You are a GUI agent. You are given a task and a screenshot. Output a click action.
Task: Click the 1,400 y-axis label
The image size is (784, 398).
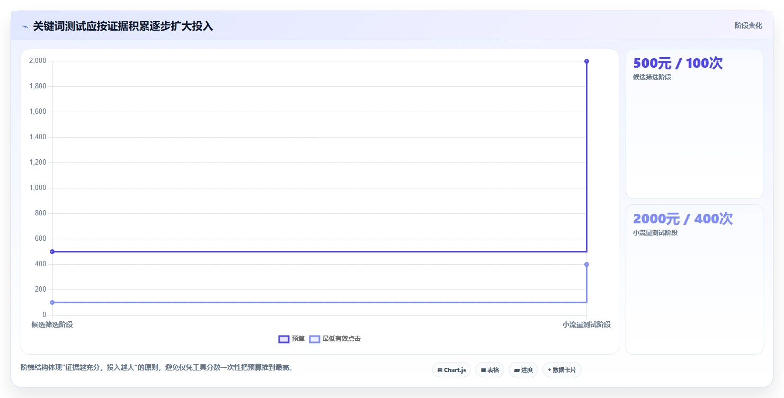pos(38,137)
